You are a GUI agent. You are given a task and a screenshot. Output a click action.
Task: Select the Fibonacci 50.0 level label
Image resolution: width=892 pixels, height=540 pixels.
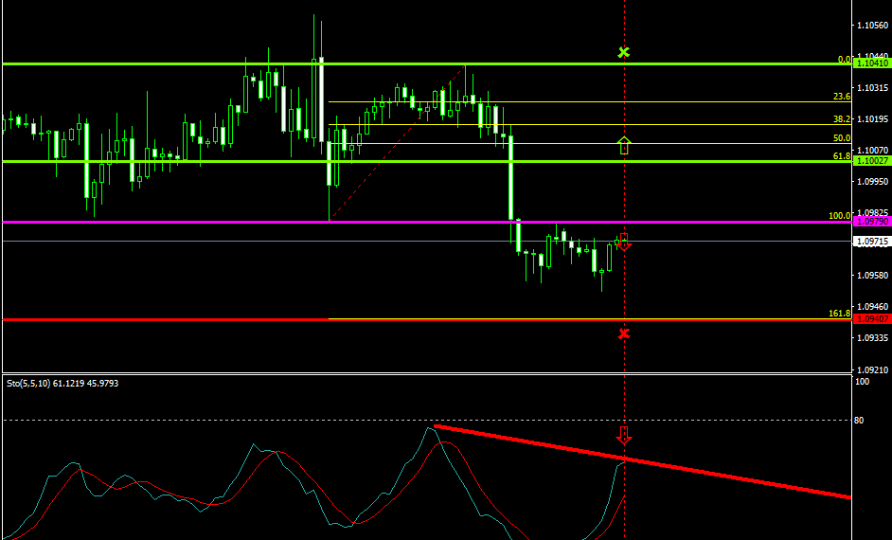coord(841,138)
